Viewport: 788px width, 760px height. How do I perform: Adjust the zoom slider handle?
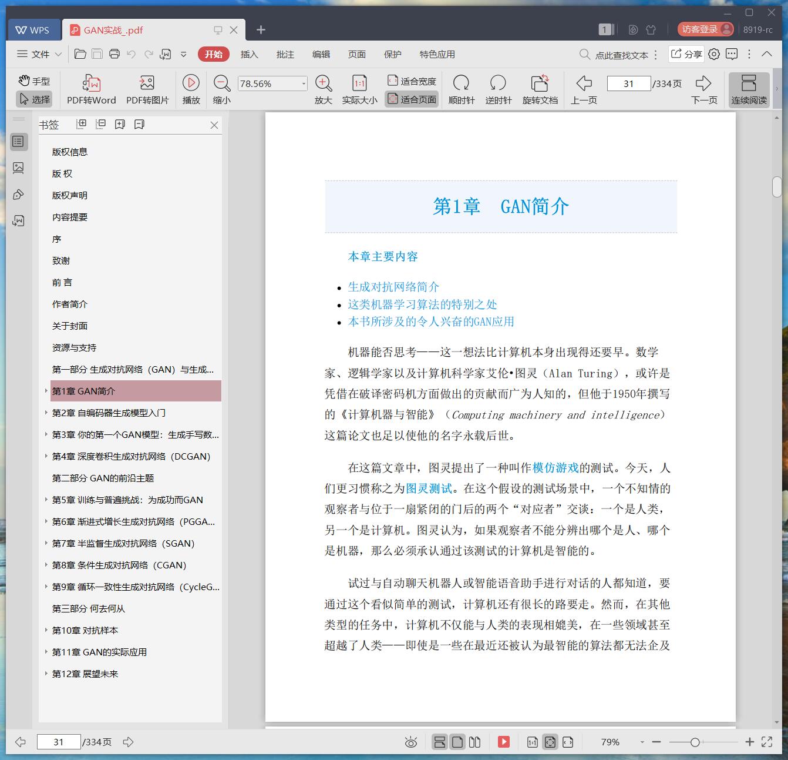pos(695,742)
